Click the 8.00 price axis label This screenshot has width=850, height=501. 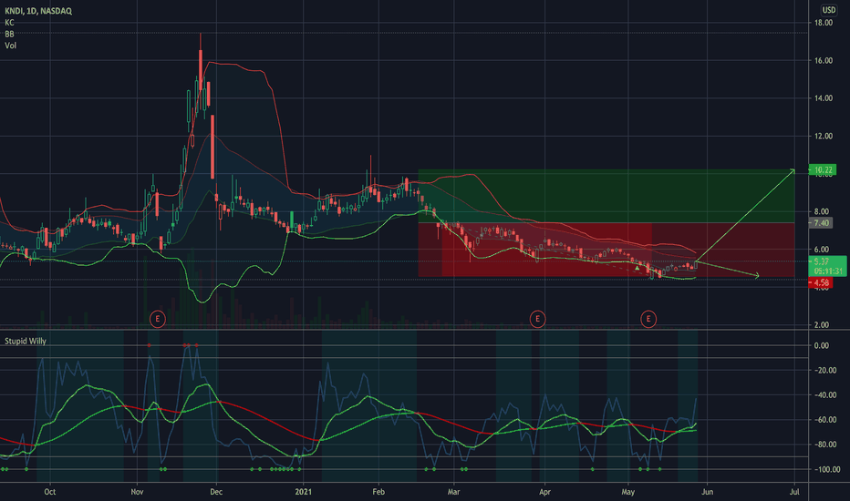pos(824,211)
